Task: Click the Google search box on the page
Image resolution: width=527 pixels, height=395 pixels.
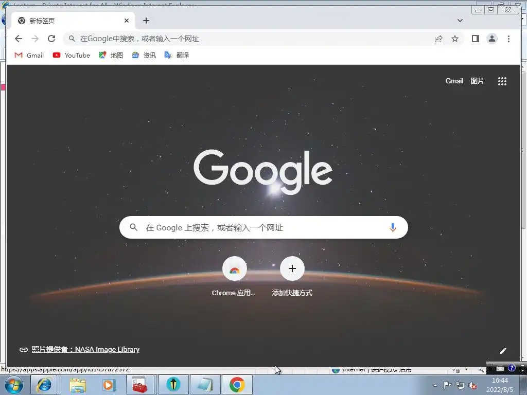Action: click(263, 227)
